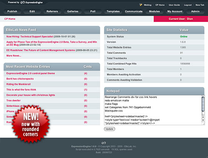Open the Communicate tab

[x=134, y=12]
